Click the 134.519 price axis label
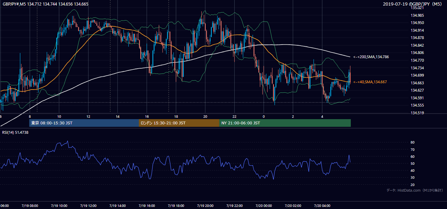The height and width of the screenshot is (209, 447). point(417,113)
